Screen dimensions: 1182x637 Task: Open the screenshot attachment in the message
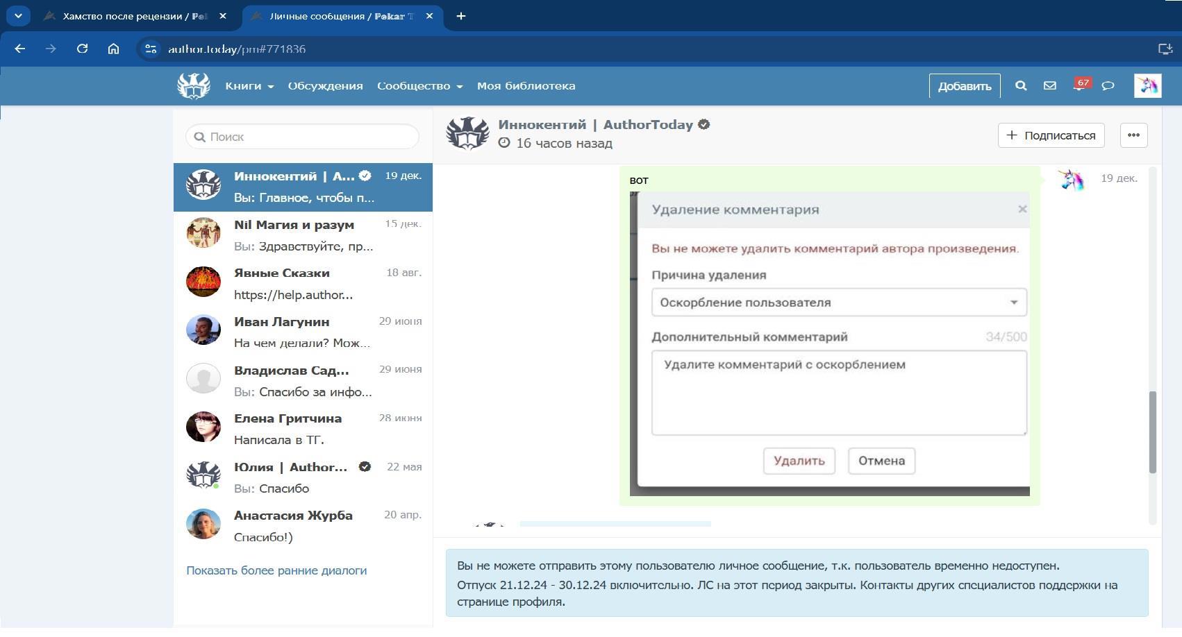coord(829,344)
